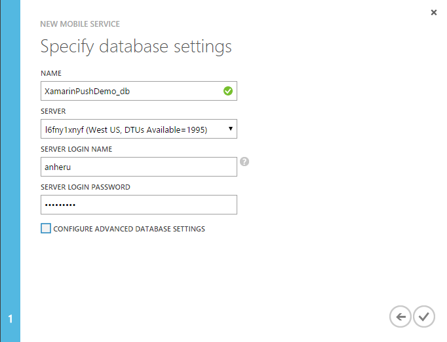This screenshot has width=447, height=342.
Task: Focus the database Name field XamarinPushDemo_db
Action: [x=139, y=91]
